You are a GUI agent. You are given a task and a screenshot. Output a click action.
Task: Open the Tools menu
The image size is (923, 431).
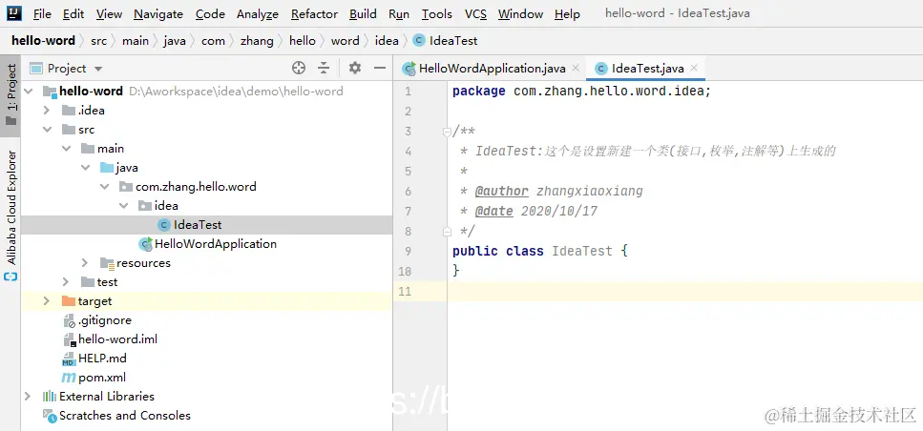pyautogui.click(x=437, y=13)
